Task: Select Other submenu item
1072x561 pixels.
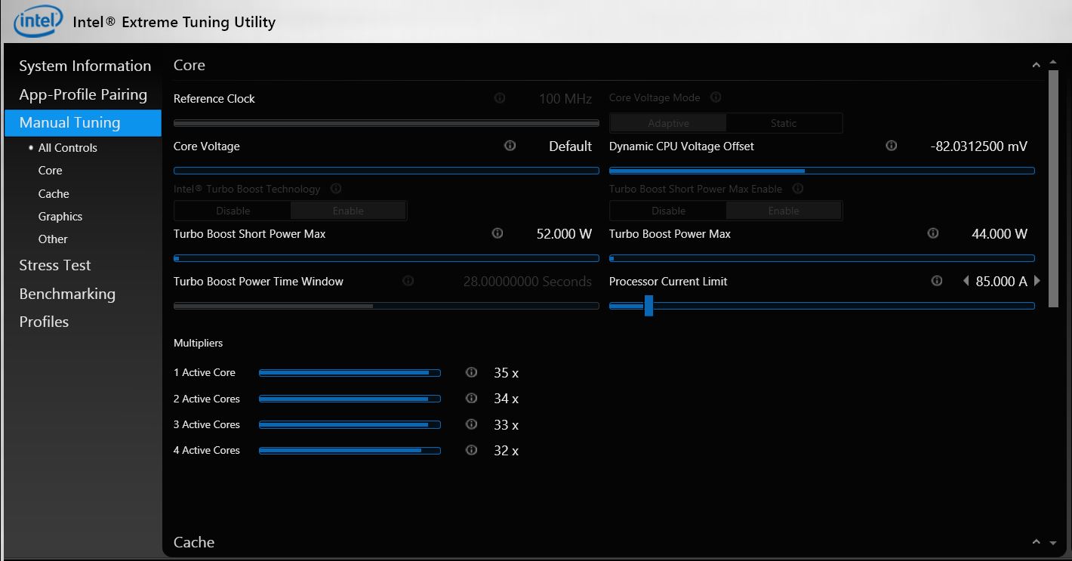Action: 53,239
